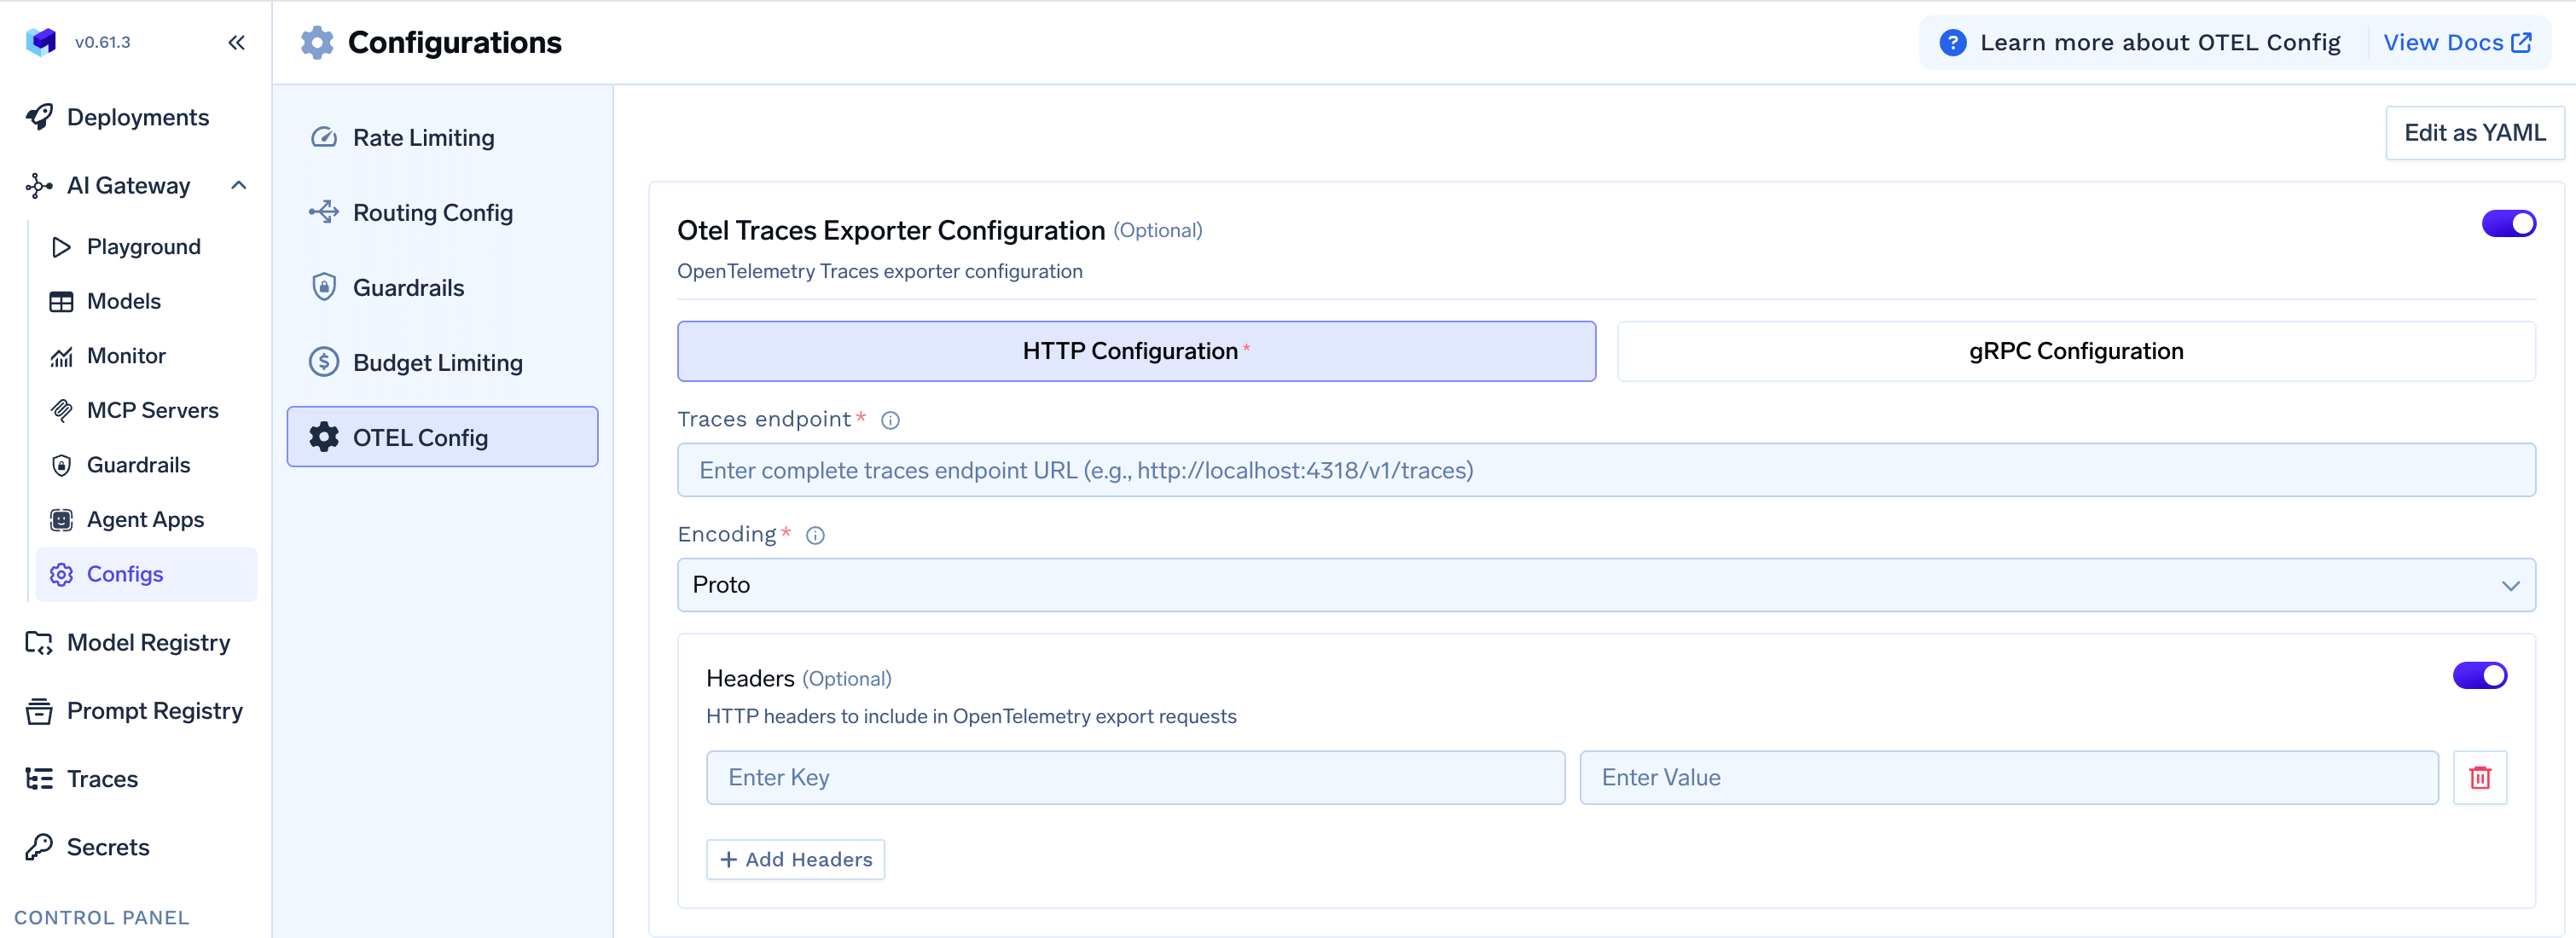The height and width of the screenshot is (938, 2576).
Task: Toggle Otel Traces Exporter Configuration off
Action: (2509, 223)
